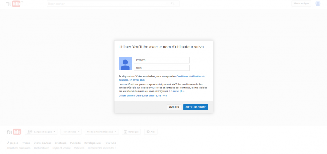Open the Règles et sécurité footer link
This screenshot has height=154, width=327.
pos(62,148)
